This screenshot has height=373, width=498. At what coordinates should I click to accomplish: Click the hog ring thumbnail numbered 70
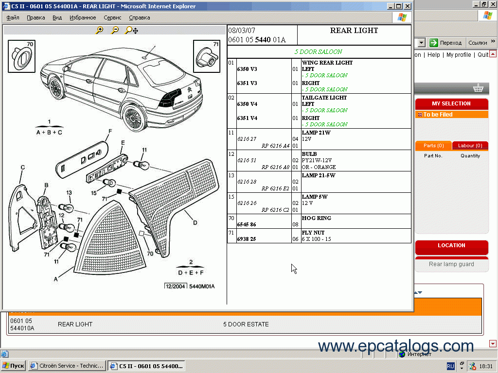point(21,56)
